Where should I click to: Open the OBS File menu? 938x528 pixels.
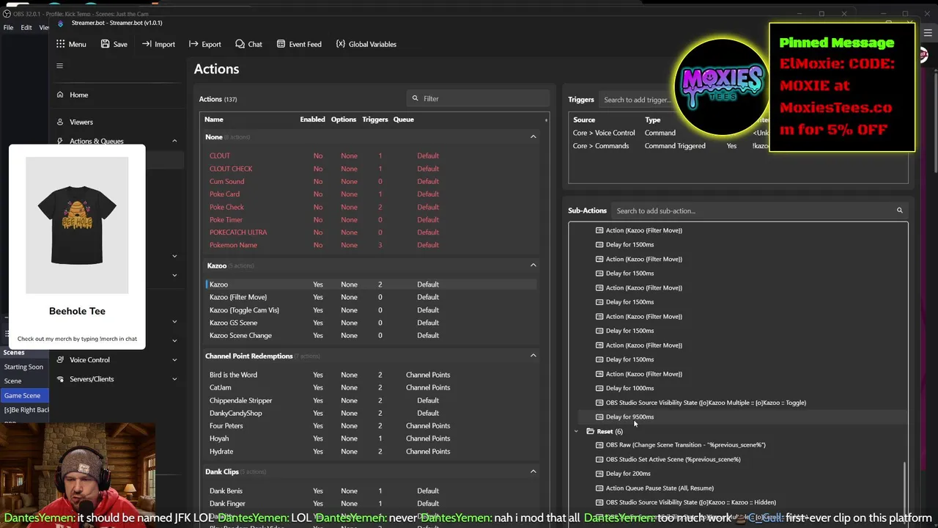[8, 27]
